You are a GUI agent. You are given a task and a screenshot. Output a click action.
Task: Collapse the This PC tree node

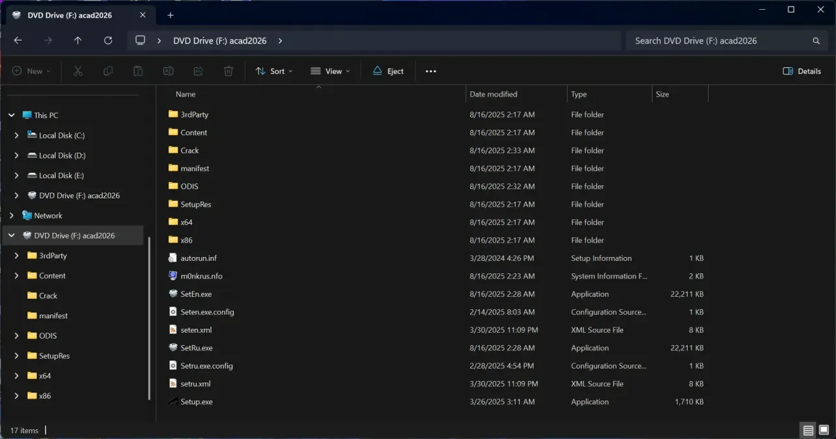tap(12, 115)
